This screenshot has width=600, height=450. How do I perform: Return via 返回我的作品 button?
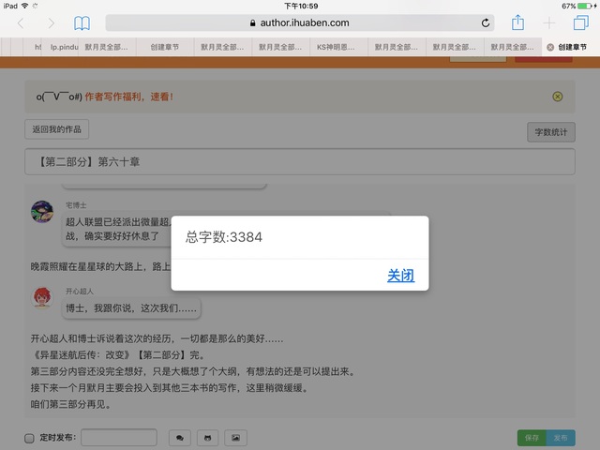tap(57, 130)
